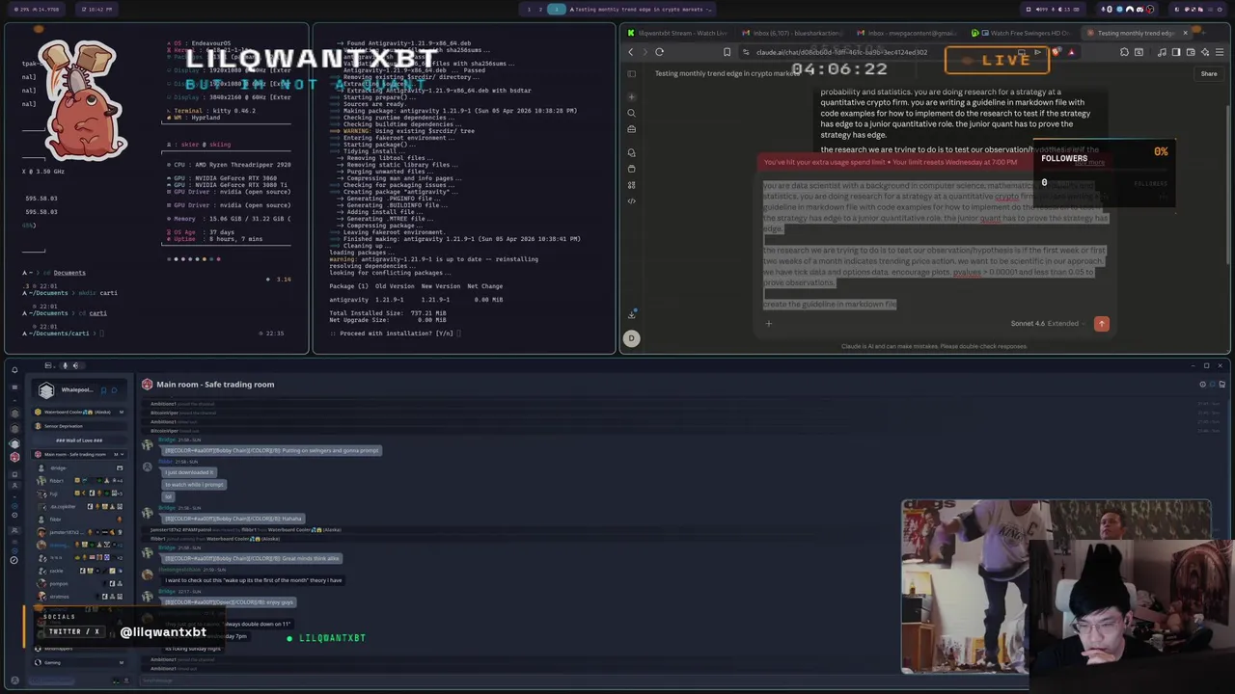Open Claude download apps icon in sidebar
This screenshot has width=1235, height=694.
coord(632,314)
